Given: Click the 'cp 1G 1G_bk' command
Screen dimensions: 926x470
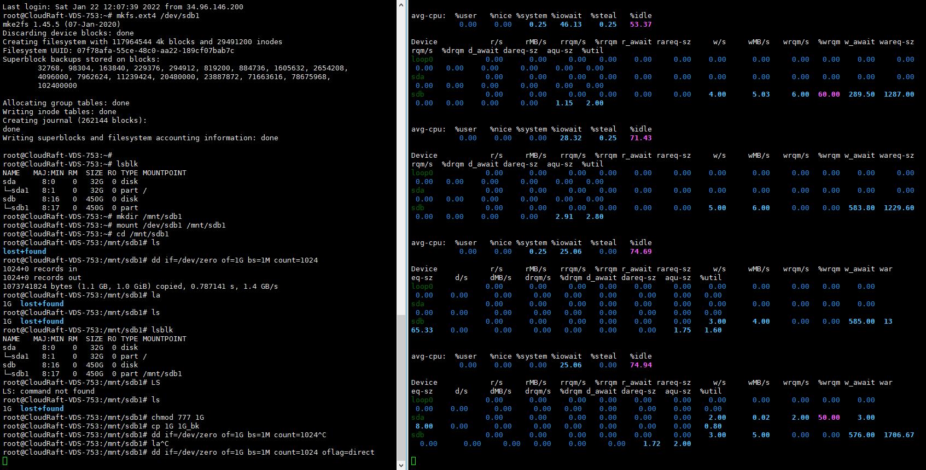Looking at the screenshot, I should [176, 426].
